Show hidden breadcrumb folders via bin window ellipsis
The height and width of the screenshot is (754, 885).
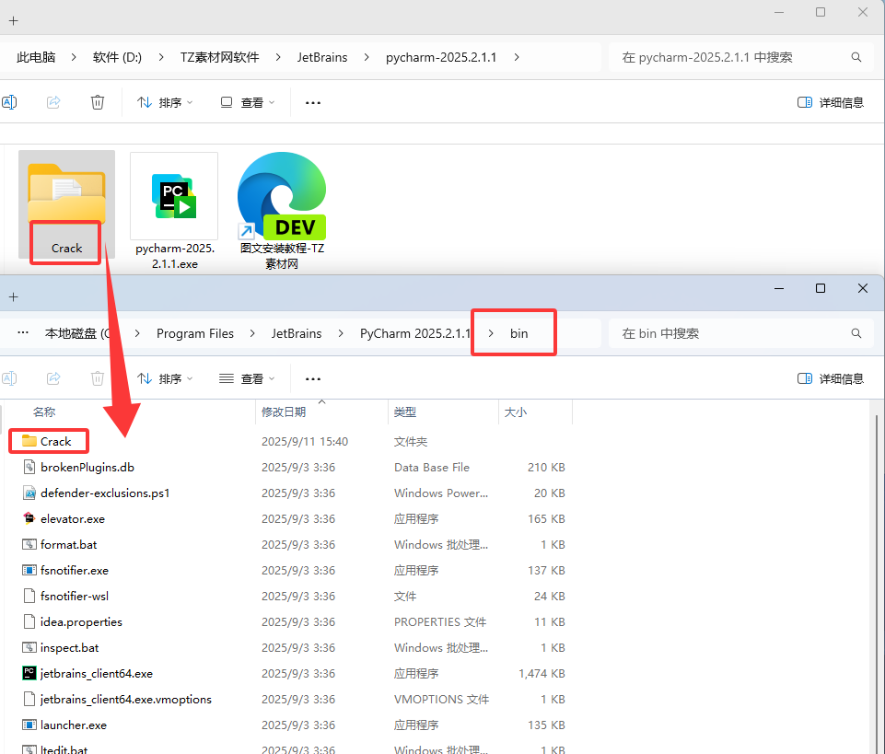pyautogui.click(x=23, y=333)
